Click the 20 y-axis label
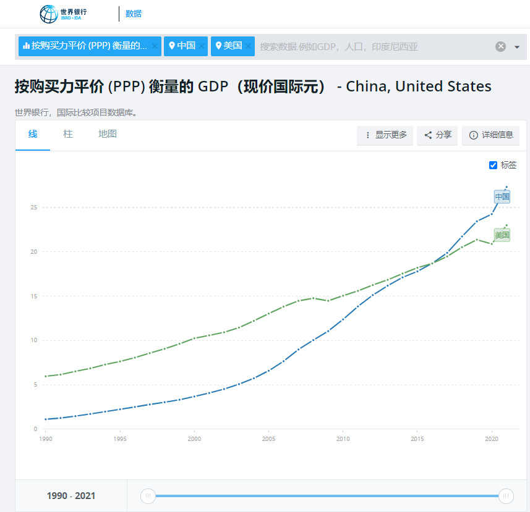530x512 pixels. [x=34, y=252]
